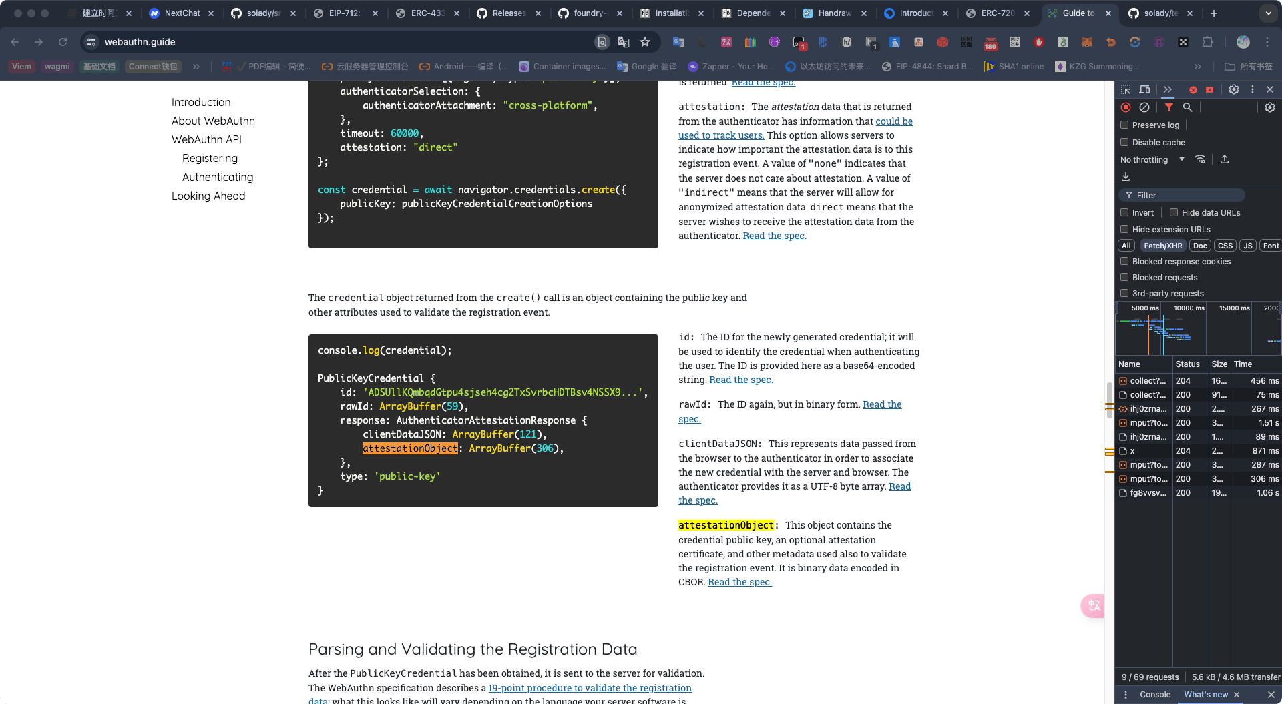Open the network search magnifier
Viewport: 1282px width, 704px height.
pyautogui.click(x=1187, y=107)
